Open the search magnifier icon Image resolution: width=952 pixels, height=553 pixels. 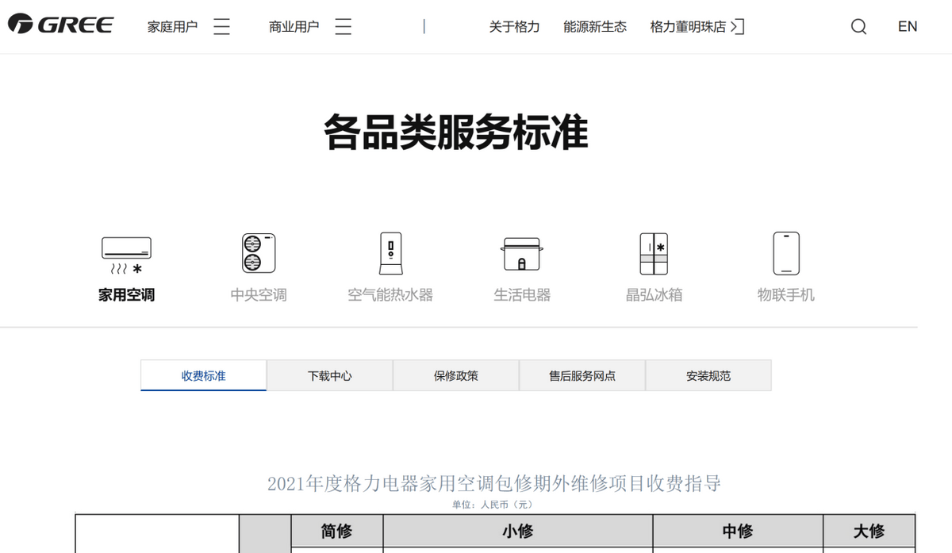coord(858,27)
